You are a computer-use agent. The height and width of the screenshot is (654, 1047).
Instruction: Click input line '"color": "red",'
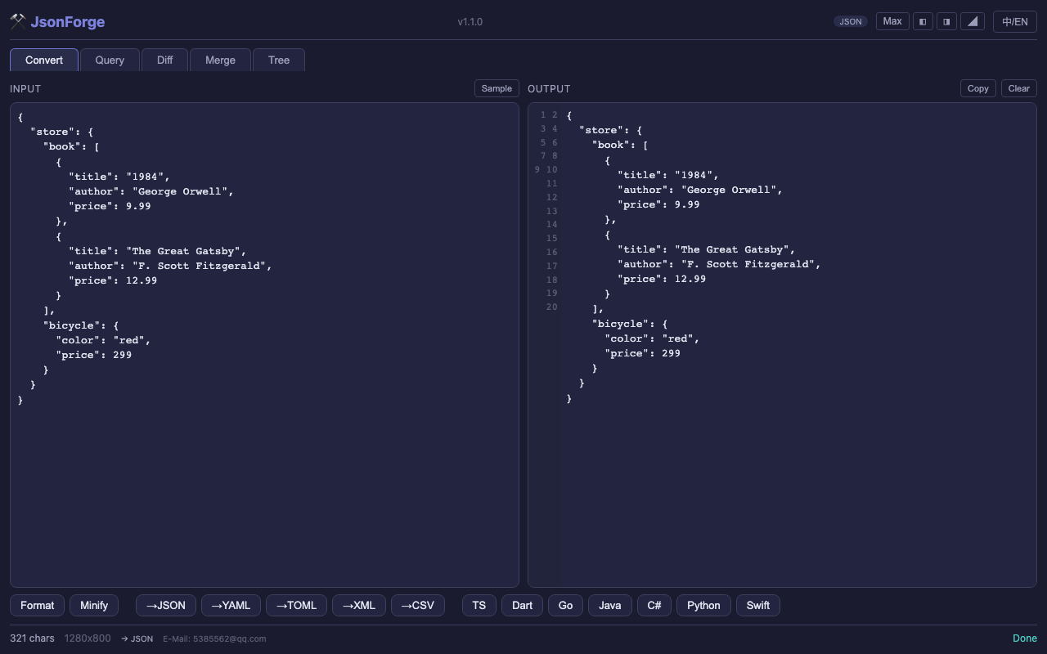click(103, 340)
